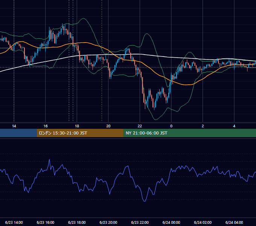
Task: Click the 6/24 02:00 date label
Action: tap(203, 222)
